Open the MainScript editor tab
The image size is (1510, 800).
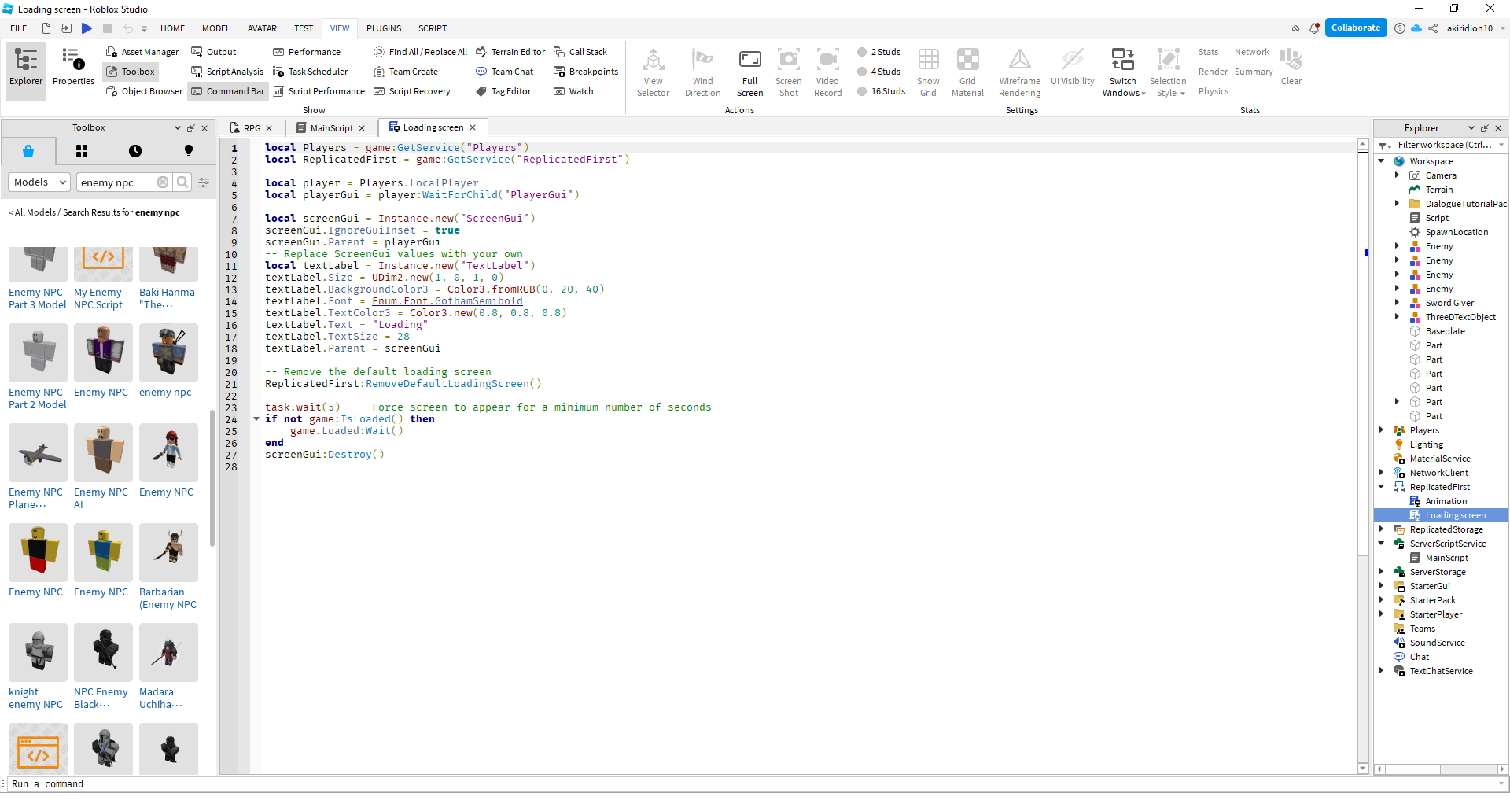330,127
